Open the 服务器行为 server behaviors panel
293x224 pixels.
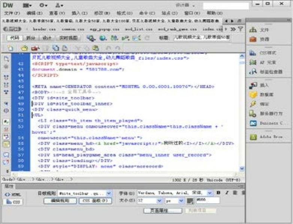tap(266, 113)
